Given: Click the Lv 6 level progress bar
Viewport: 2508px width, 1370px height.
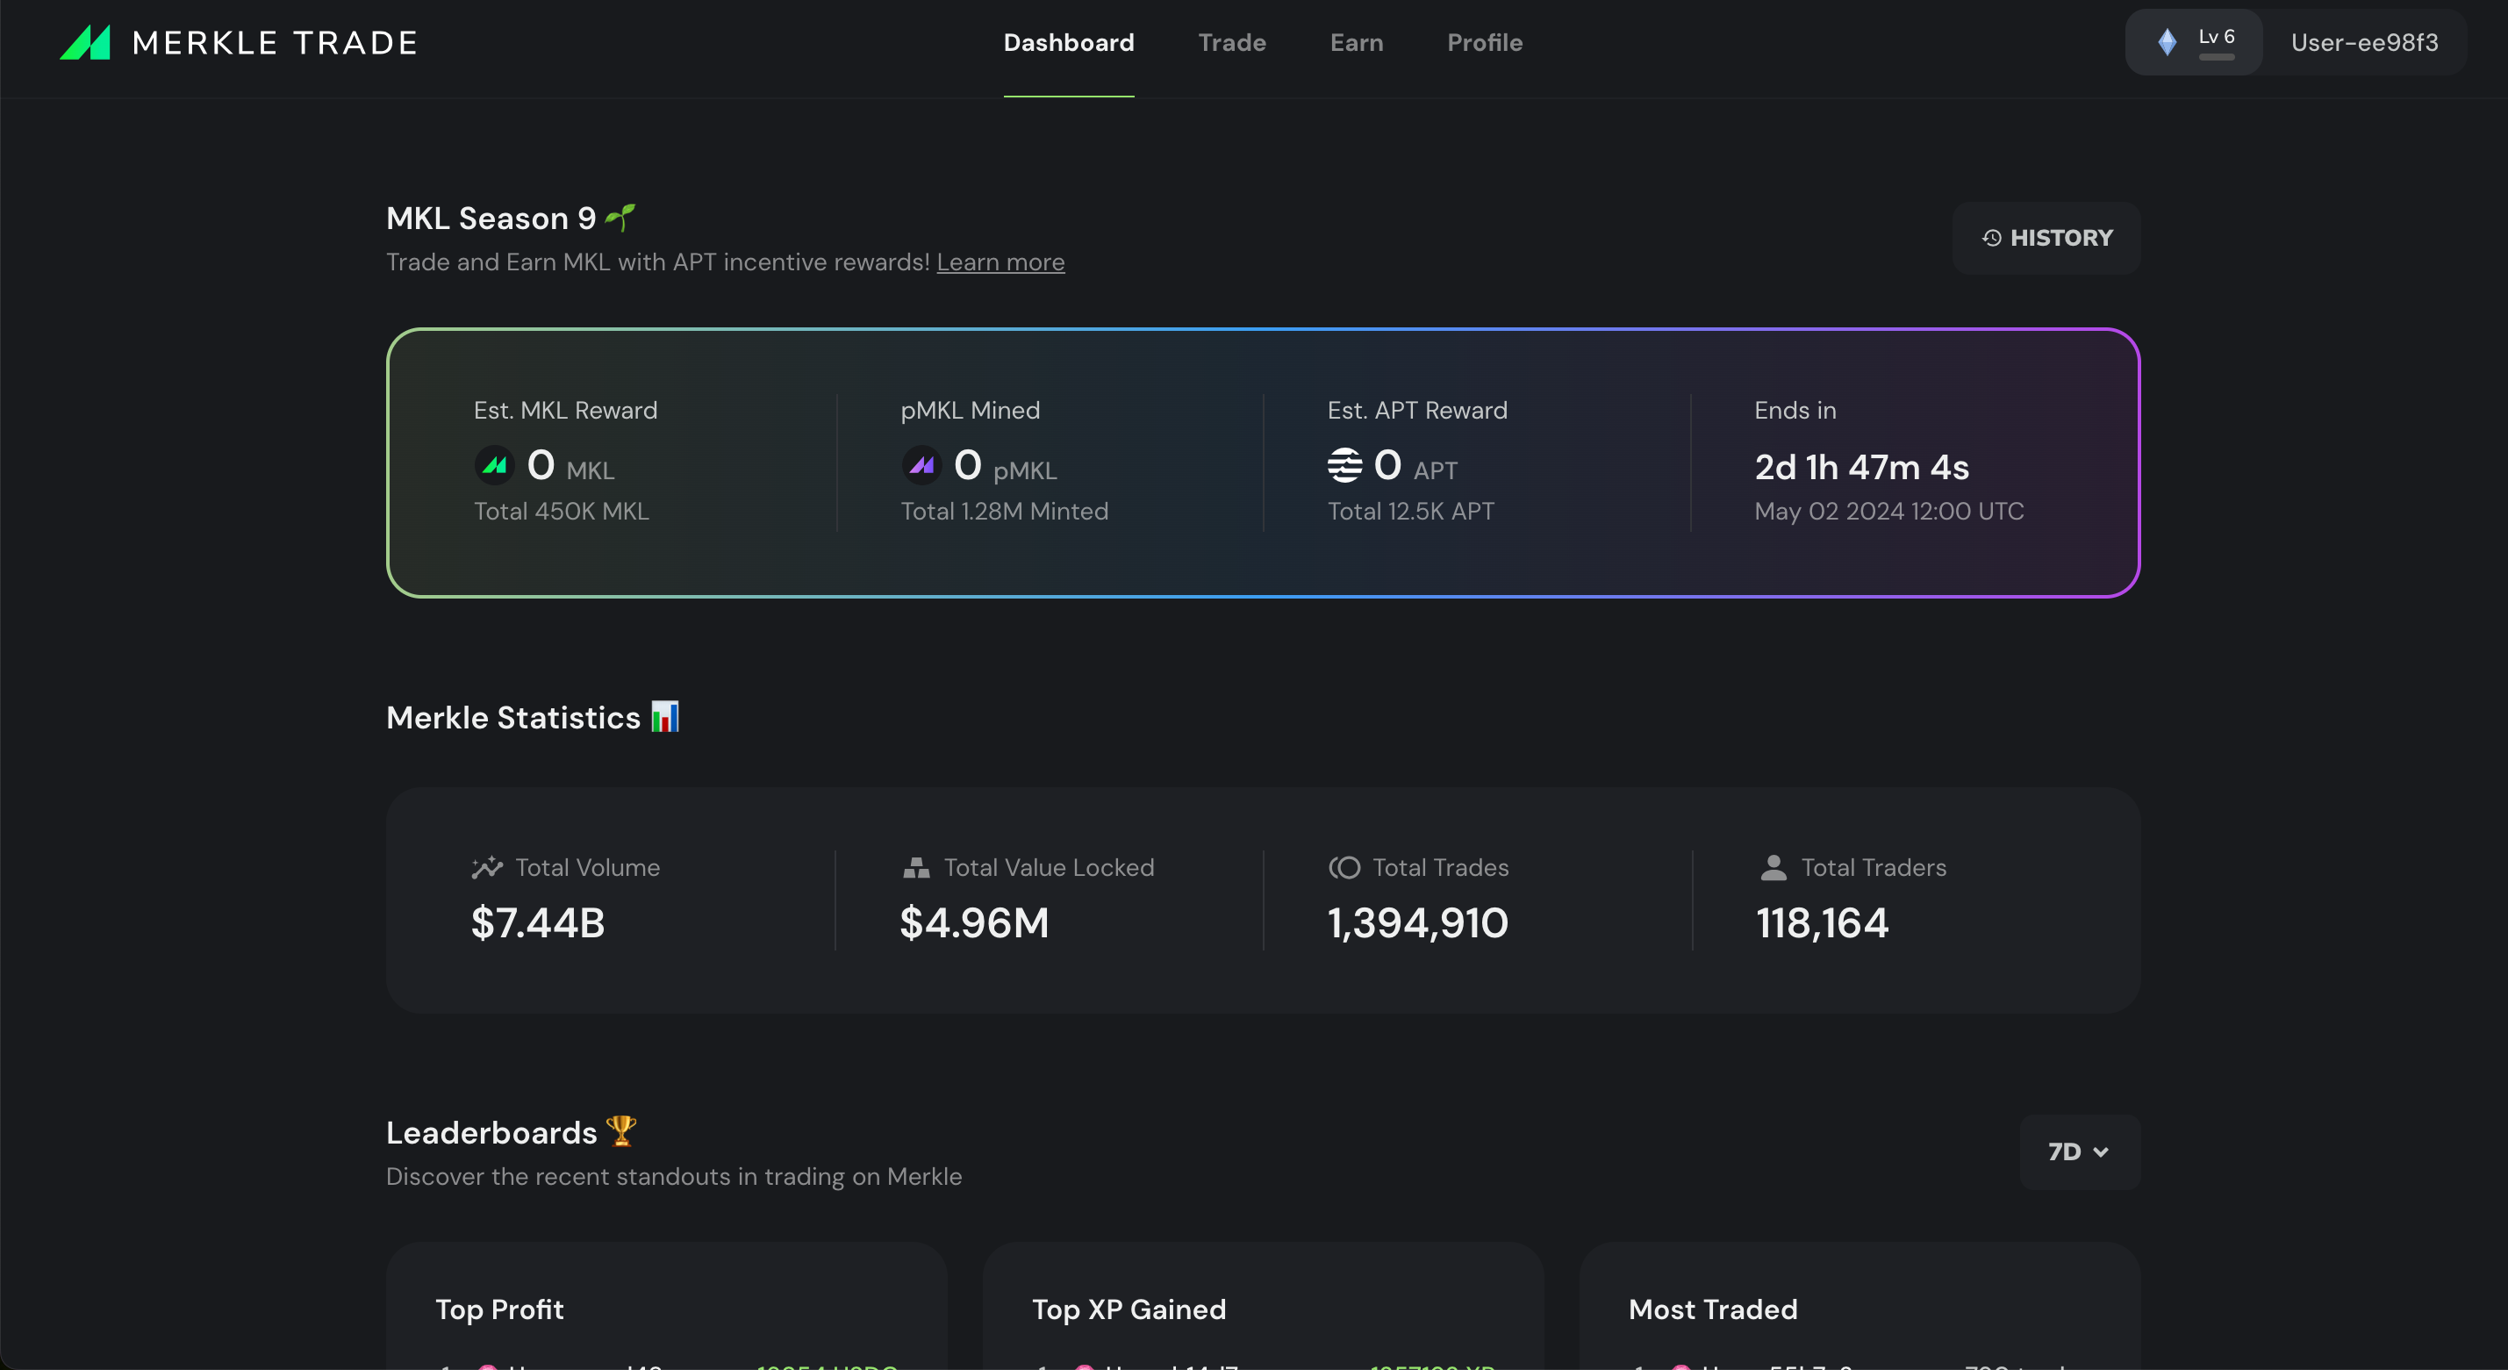Looking at the screenshot, I should click(x=2216, y=56).
